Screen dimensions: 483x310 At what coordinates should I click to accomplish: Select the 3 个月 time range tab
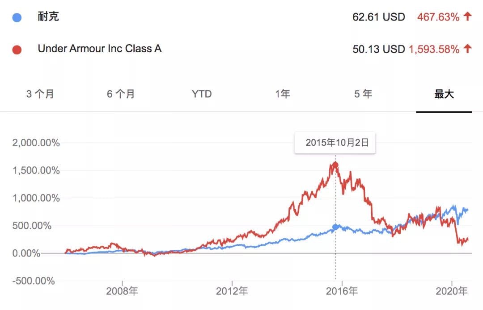[40, 94]
